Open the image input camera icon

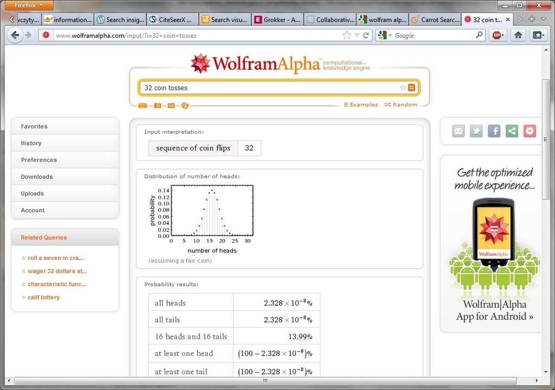click(x=158, y=106)
